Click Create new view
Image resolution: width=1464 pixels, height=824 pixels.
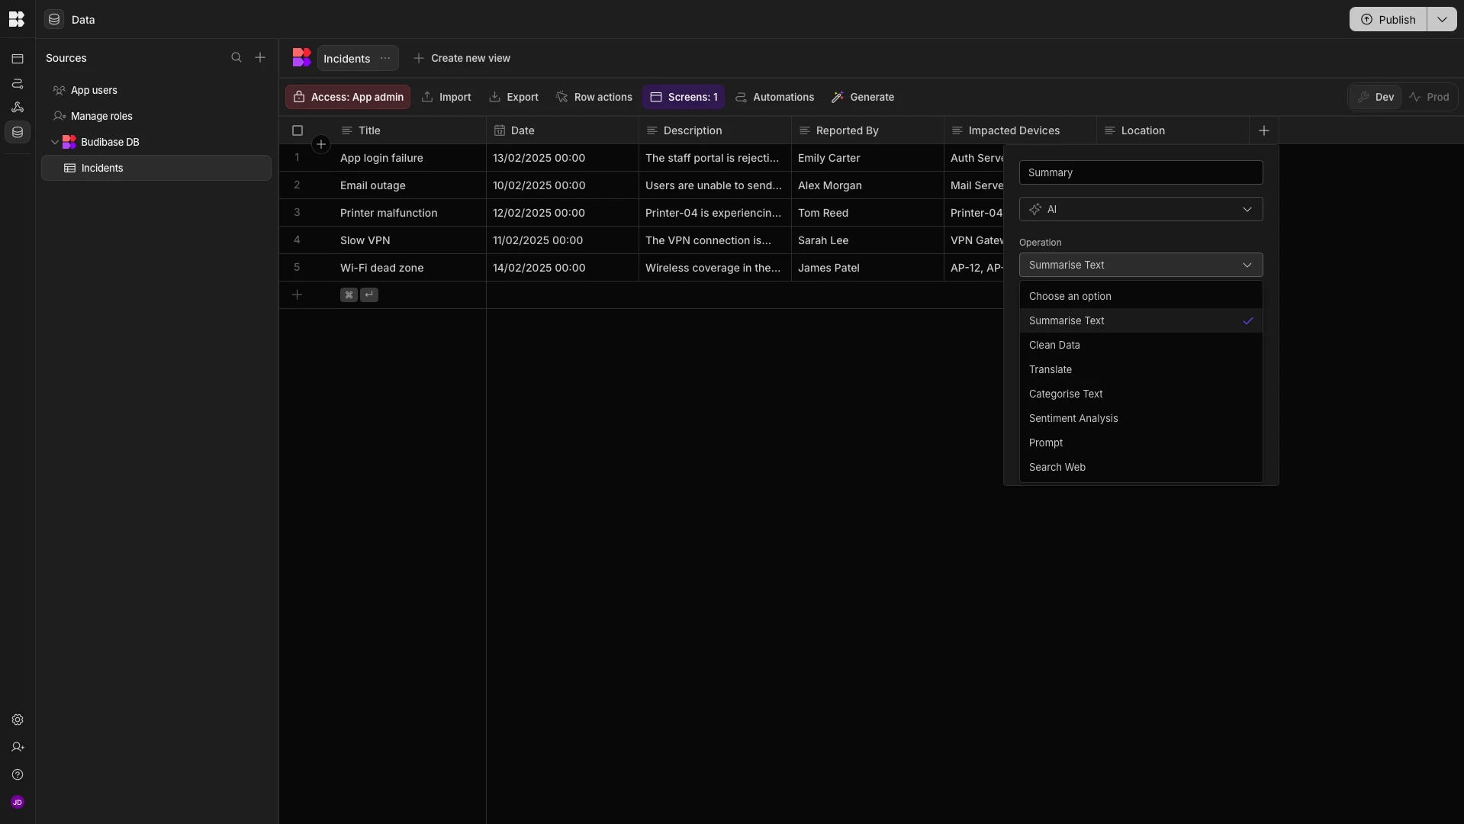(x=462, y=58)
